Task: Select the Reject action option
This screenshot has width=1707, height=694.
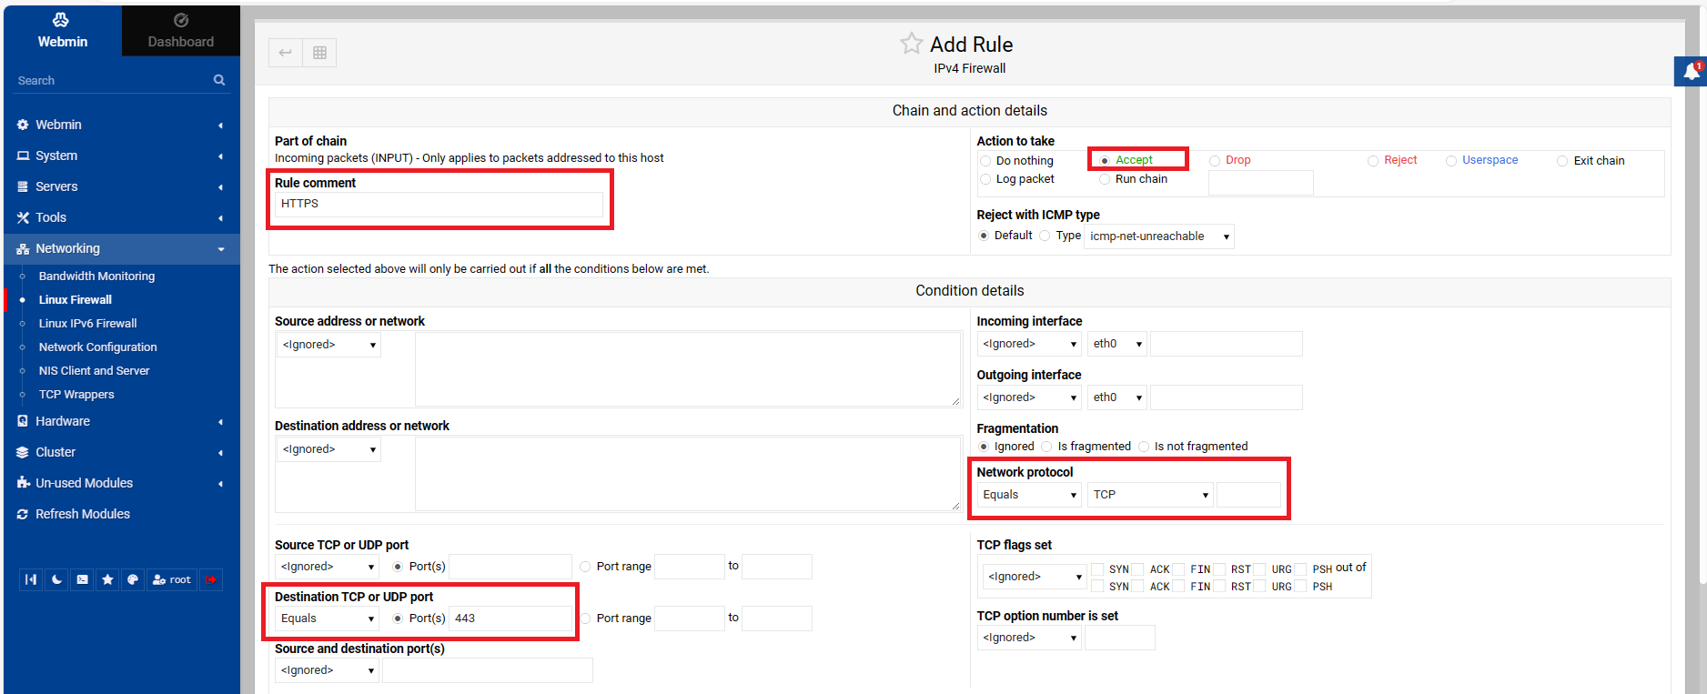Action: point(1373,161)
